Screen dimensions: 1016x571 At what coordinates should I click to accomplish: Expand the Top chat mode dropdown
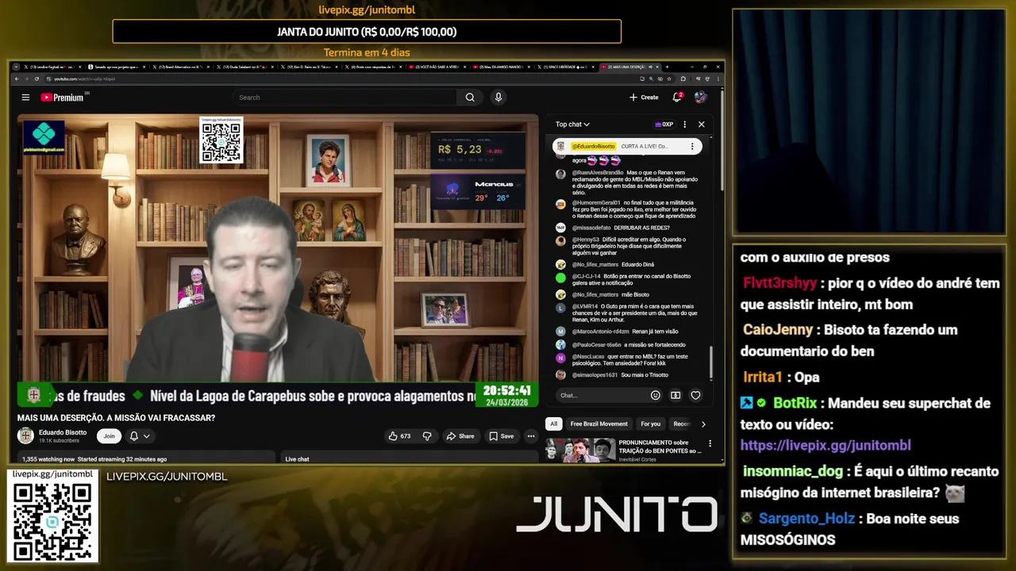click(572, 125)
